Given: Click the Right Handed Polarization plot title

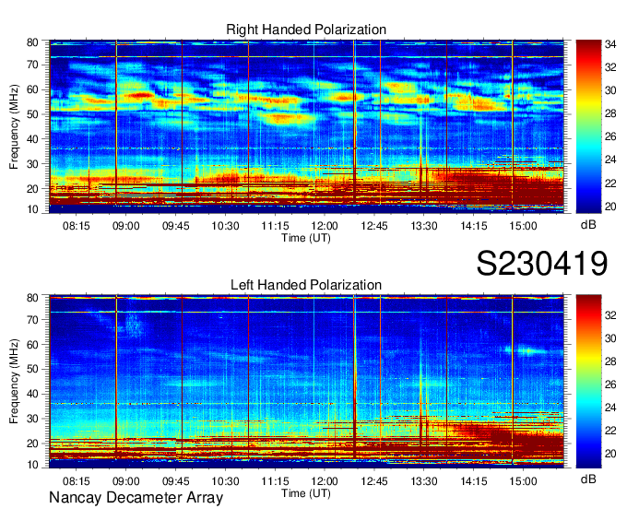Looking at the screenshot, I should click(x=306, y=30).
